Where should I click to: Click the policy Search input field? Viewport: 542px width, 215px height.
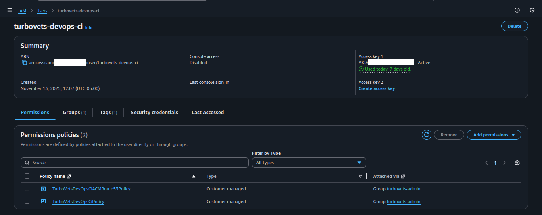pyautogui.click(x=135, y=163)
